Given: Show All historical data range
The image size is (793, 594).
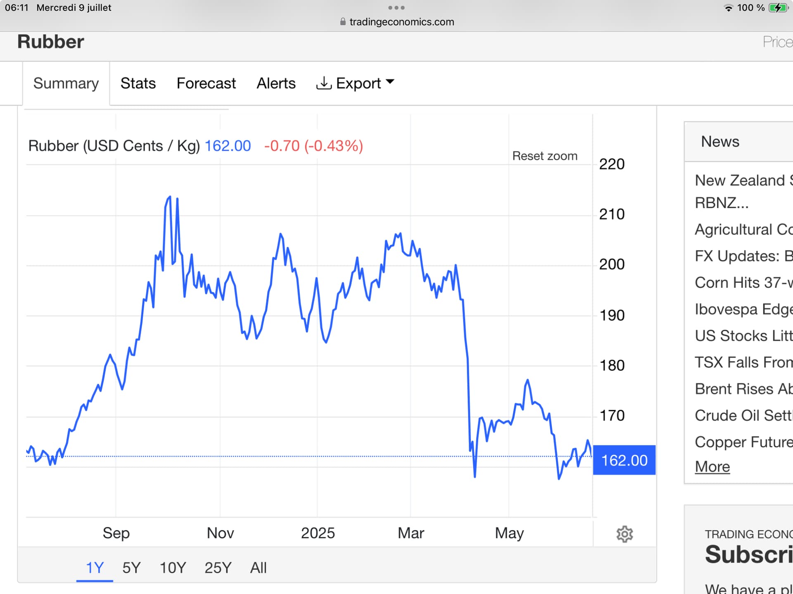Looking at the screenshot, I should click(x=258, y=568).
